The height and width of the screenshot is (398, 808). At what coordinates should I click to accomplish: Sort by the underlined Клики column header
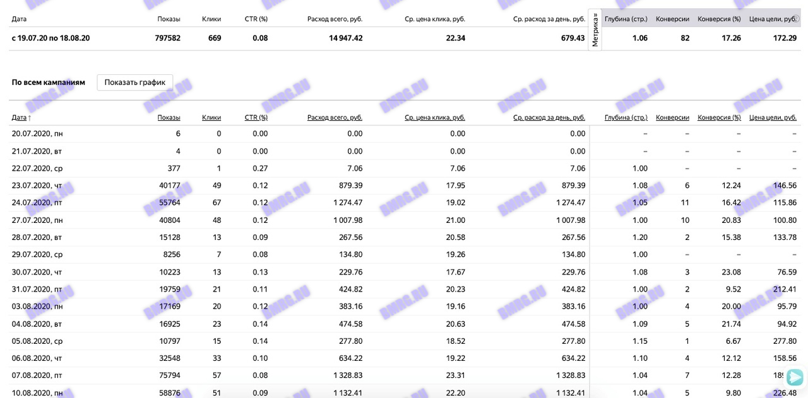pyautogui.click(x=211, y=117)
